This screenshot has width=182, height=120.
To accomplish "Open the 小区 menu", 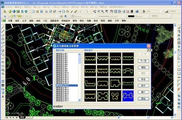I will click(45, 21).
